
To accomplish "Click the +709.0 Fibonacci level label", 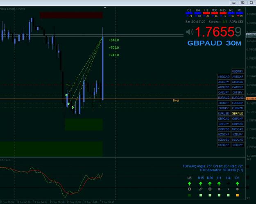I will click(x=114, y=48).
